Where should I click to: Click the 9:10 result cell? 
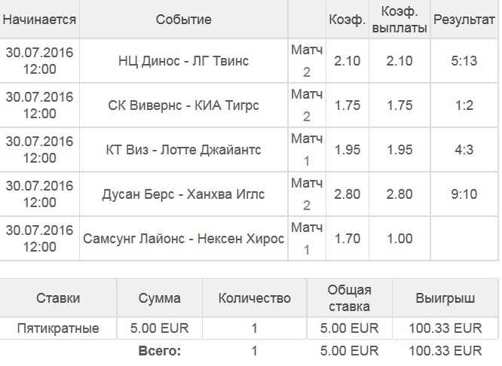point(464,194)
